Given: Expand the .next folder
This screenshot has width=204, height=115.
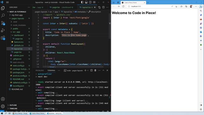Looking at the screenshot, I should coord(19,22).
